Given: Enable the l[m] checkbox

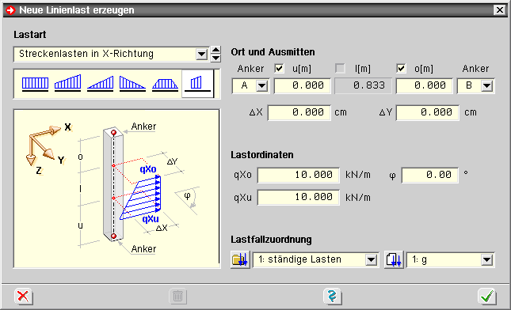Looking at the screenshot, I should click(340, 68).
